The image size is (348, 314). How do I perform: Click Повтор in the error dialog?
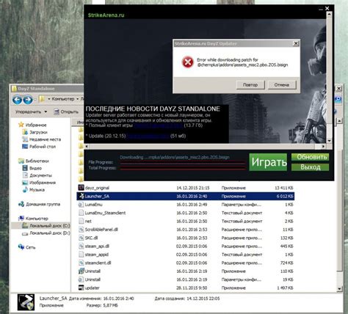pyautogui.click(x=250, y=85)
